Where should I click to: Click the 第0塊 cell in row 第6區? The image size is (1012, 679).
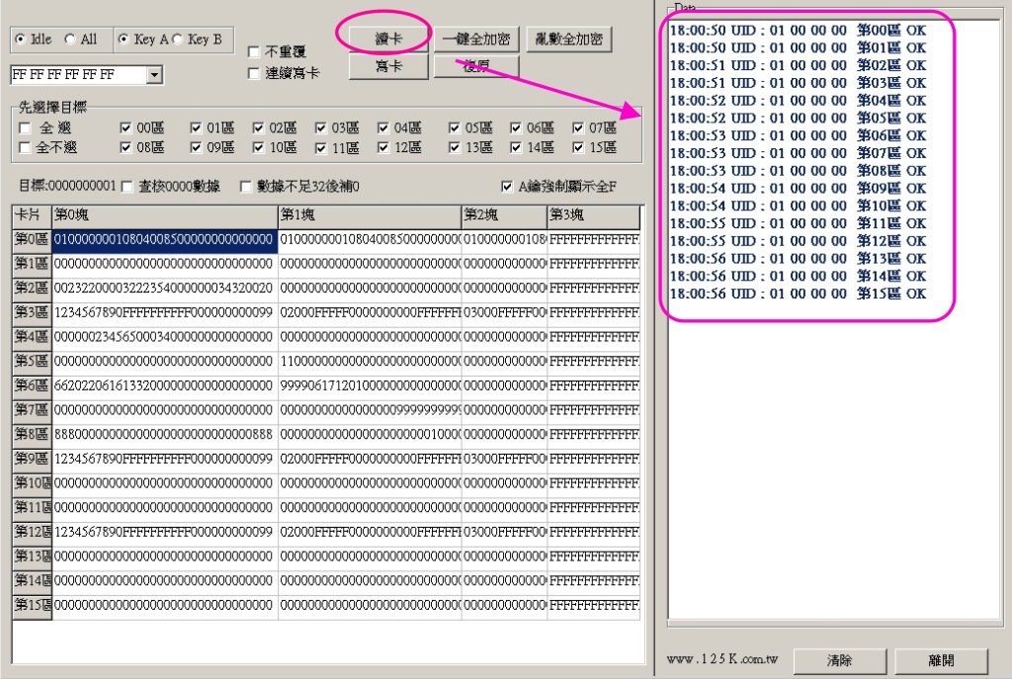coord(164,385)
